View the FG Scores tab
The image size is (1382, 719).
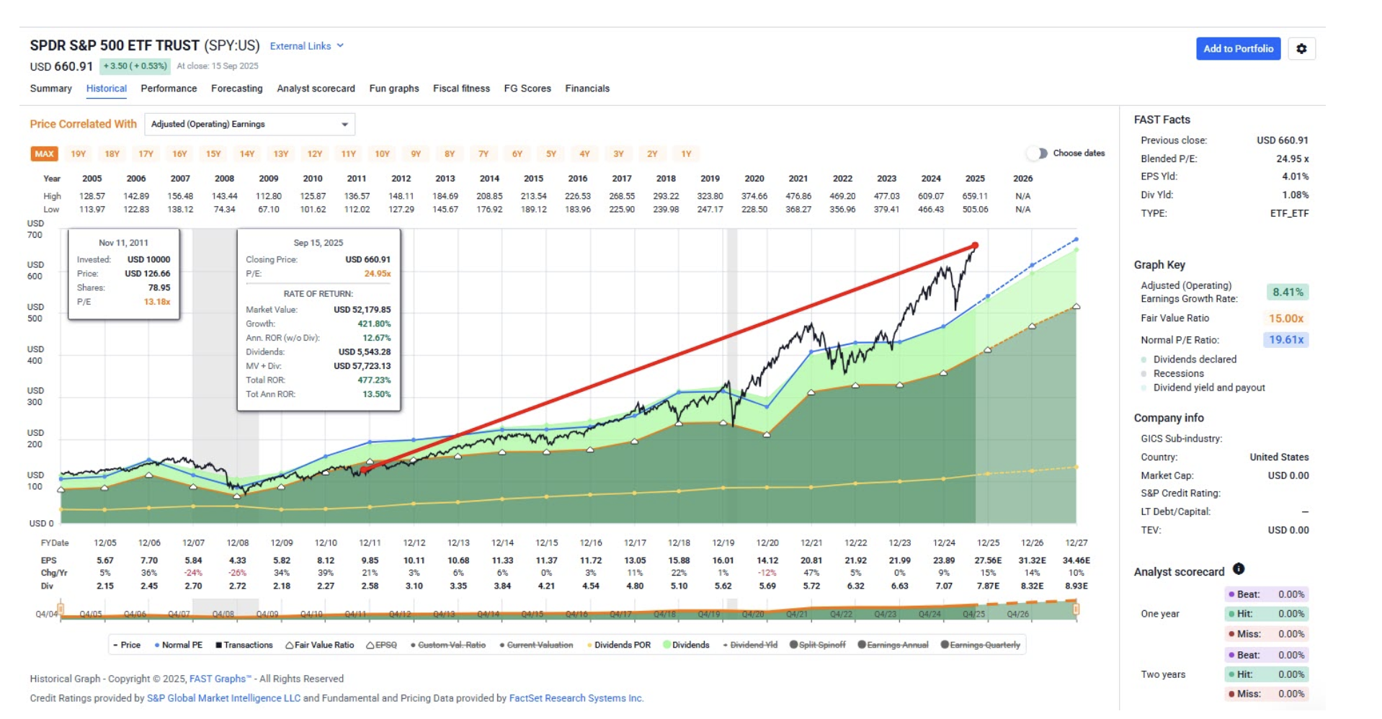[x=527, y=89]
